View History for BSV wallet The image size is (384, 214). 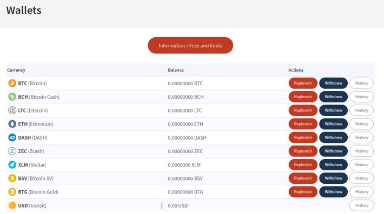point(361,178)
